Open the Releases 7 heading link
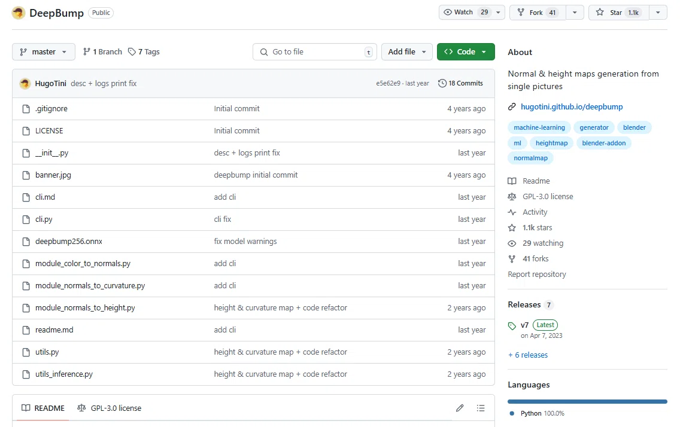 tap(530, 304)
